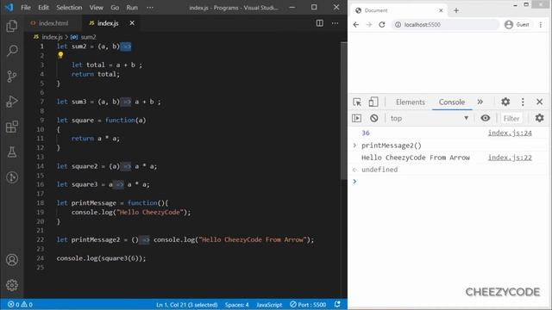This screenshot has height=310, width=552.
Task: Follow the index.js:22 source link
Action: click(x=510, y=158)
